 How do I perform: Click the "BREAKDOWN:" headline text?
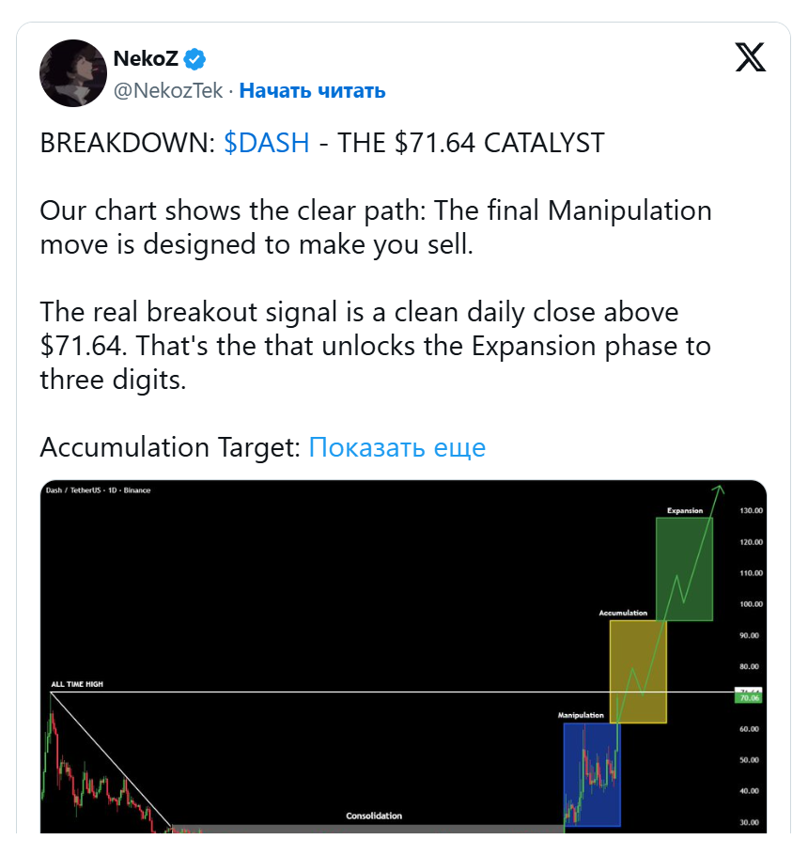[x=127, y=143]
